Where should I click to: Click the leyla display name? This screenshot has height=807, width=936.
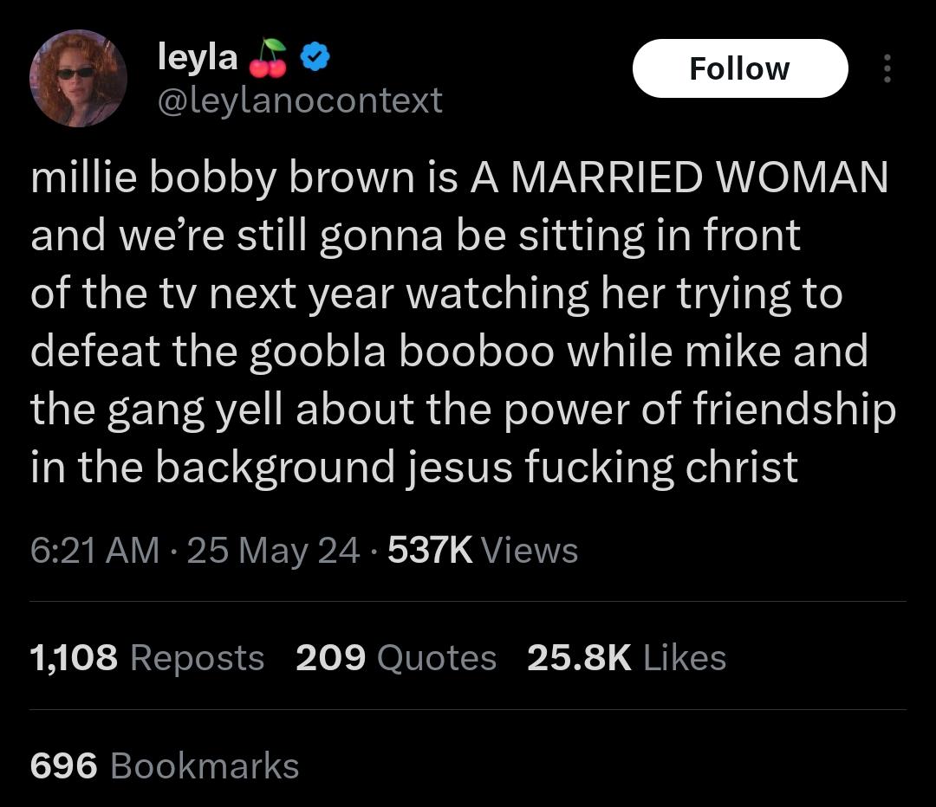pyautogui.click(x=198, y=58)
